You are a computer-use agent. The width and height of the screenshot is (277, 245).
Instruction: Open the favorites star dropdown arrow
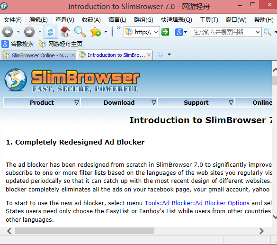[x=106, y=32]
